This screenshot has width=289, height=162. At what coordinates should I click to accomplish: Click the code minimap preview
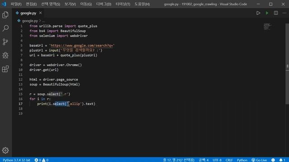click(267, 27)
